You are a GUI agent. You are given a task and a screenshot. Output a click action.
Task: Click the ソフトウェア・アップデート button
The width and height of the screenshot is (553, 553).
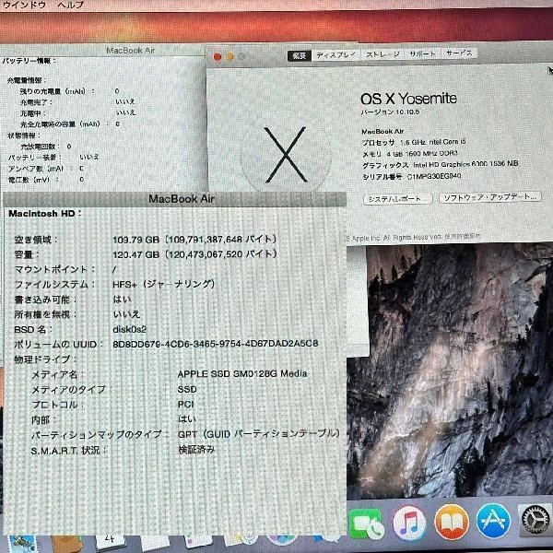click(490, 197)
